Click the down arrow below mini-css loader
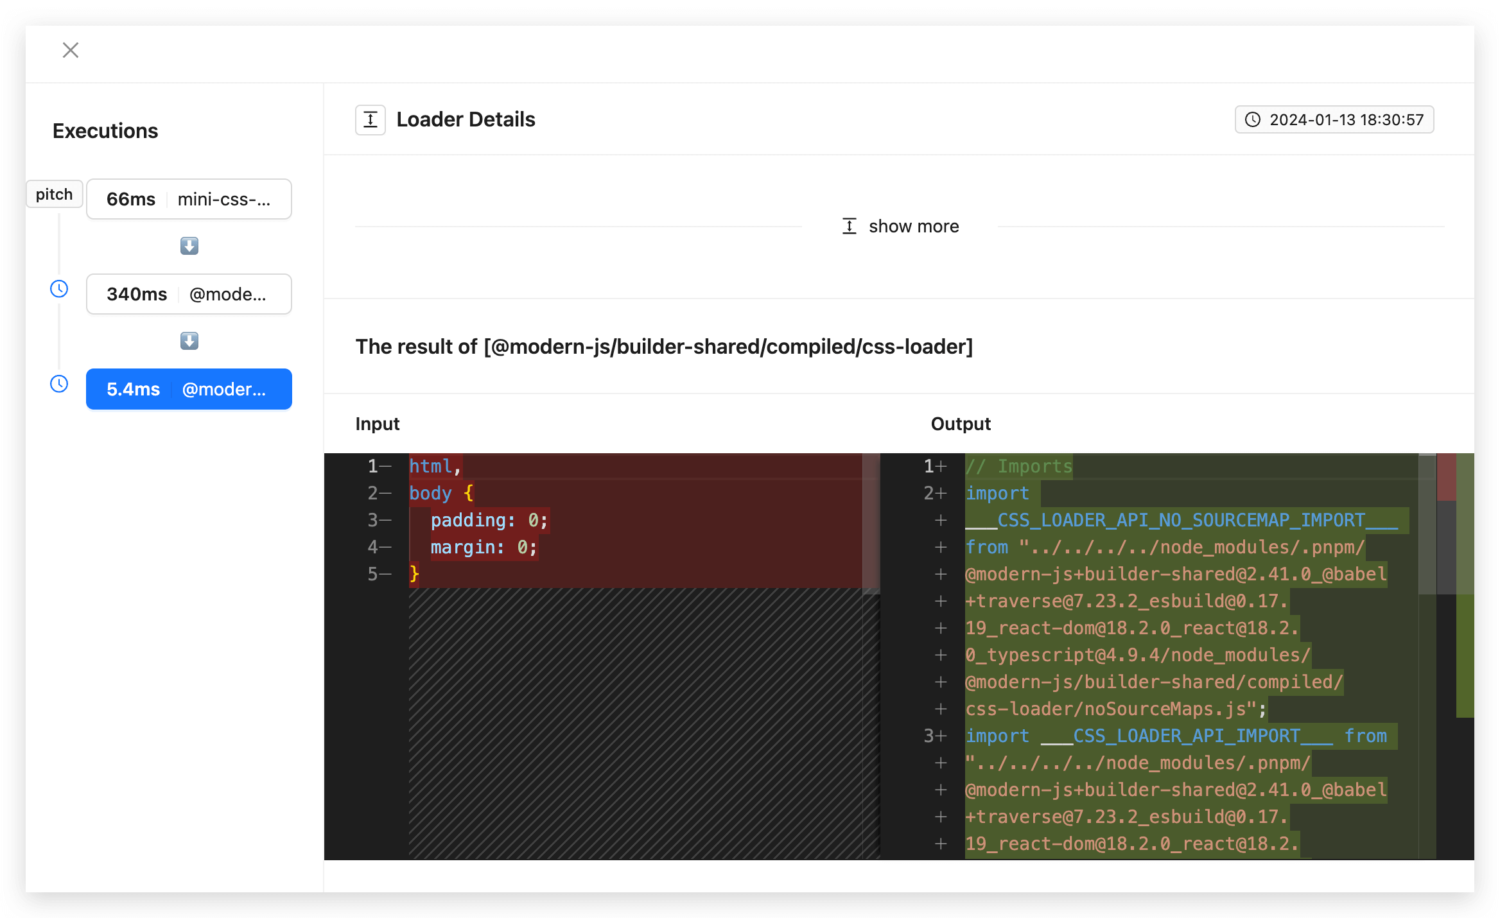The height and width of the screenshot is (918, 1500). click(189, 246)
